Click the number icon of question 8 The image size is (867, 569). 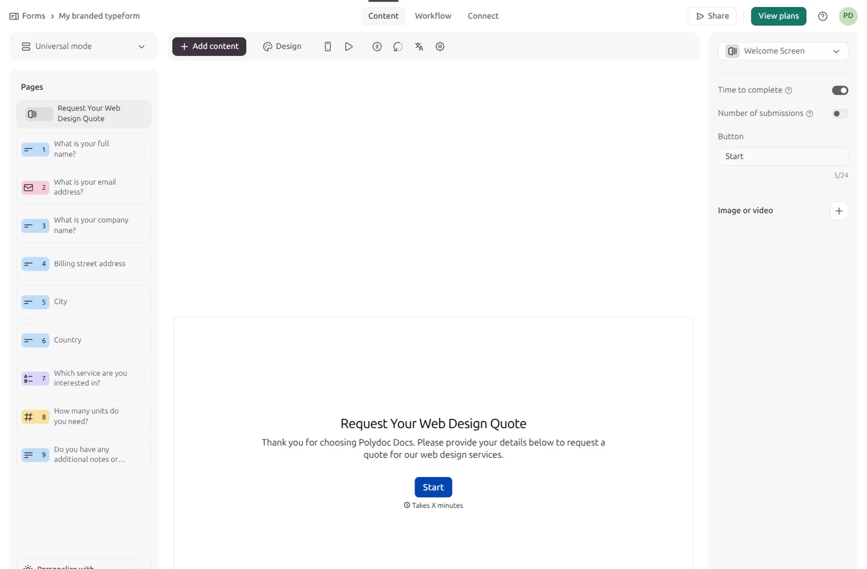click(x=29, y=417)
